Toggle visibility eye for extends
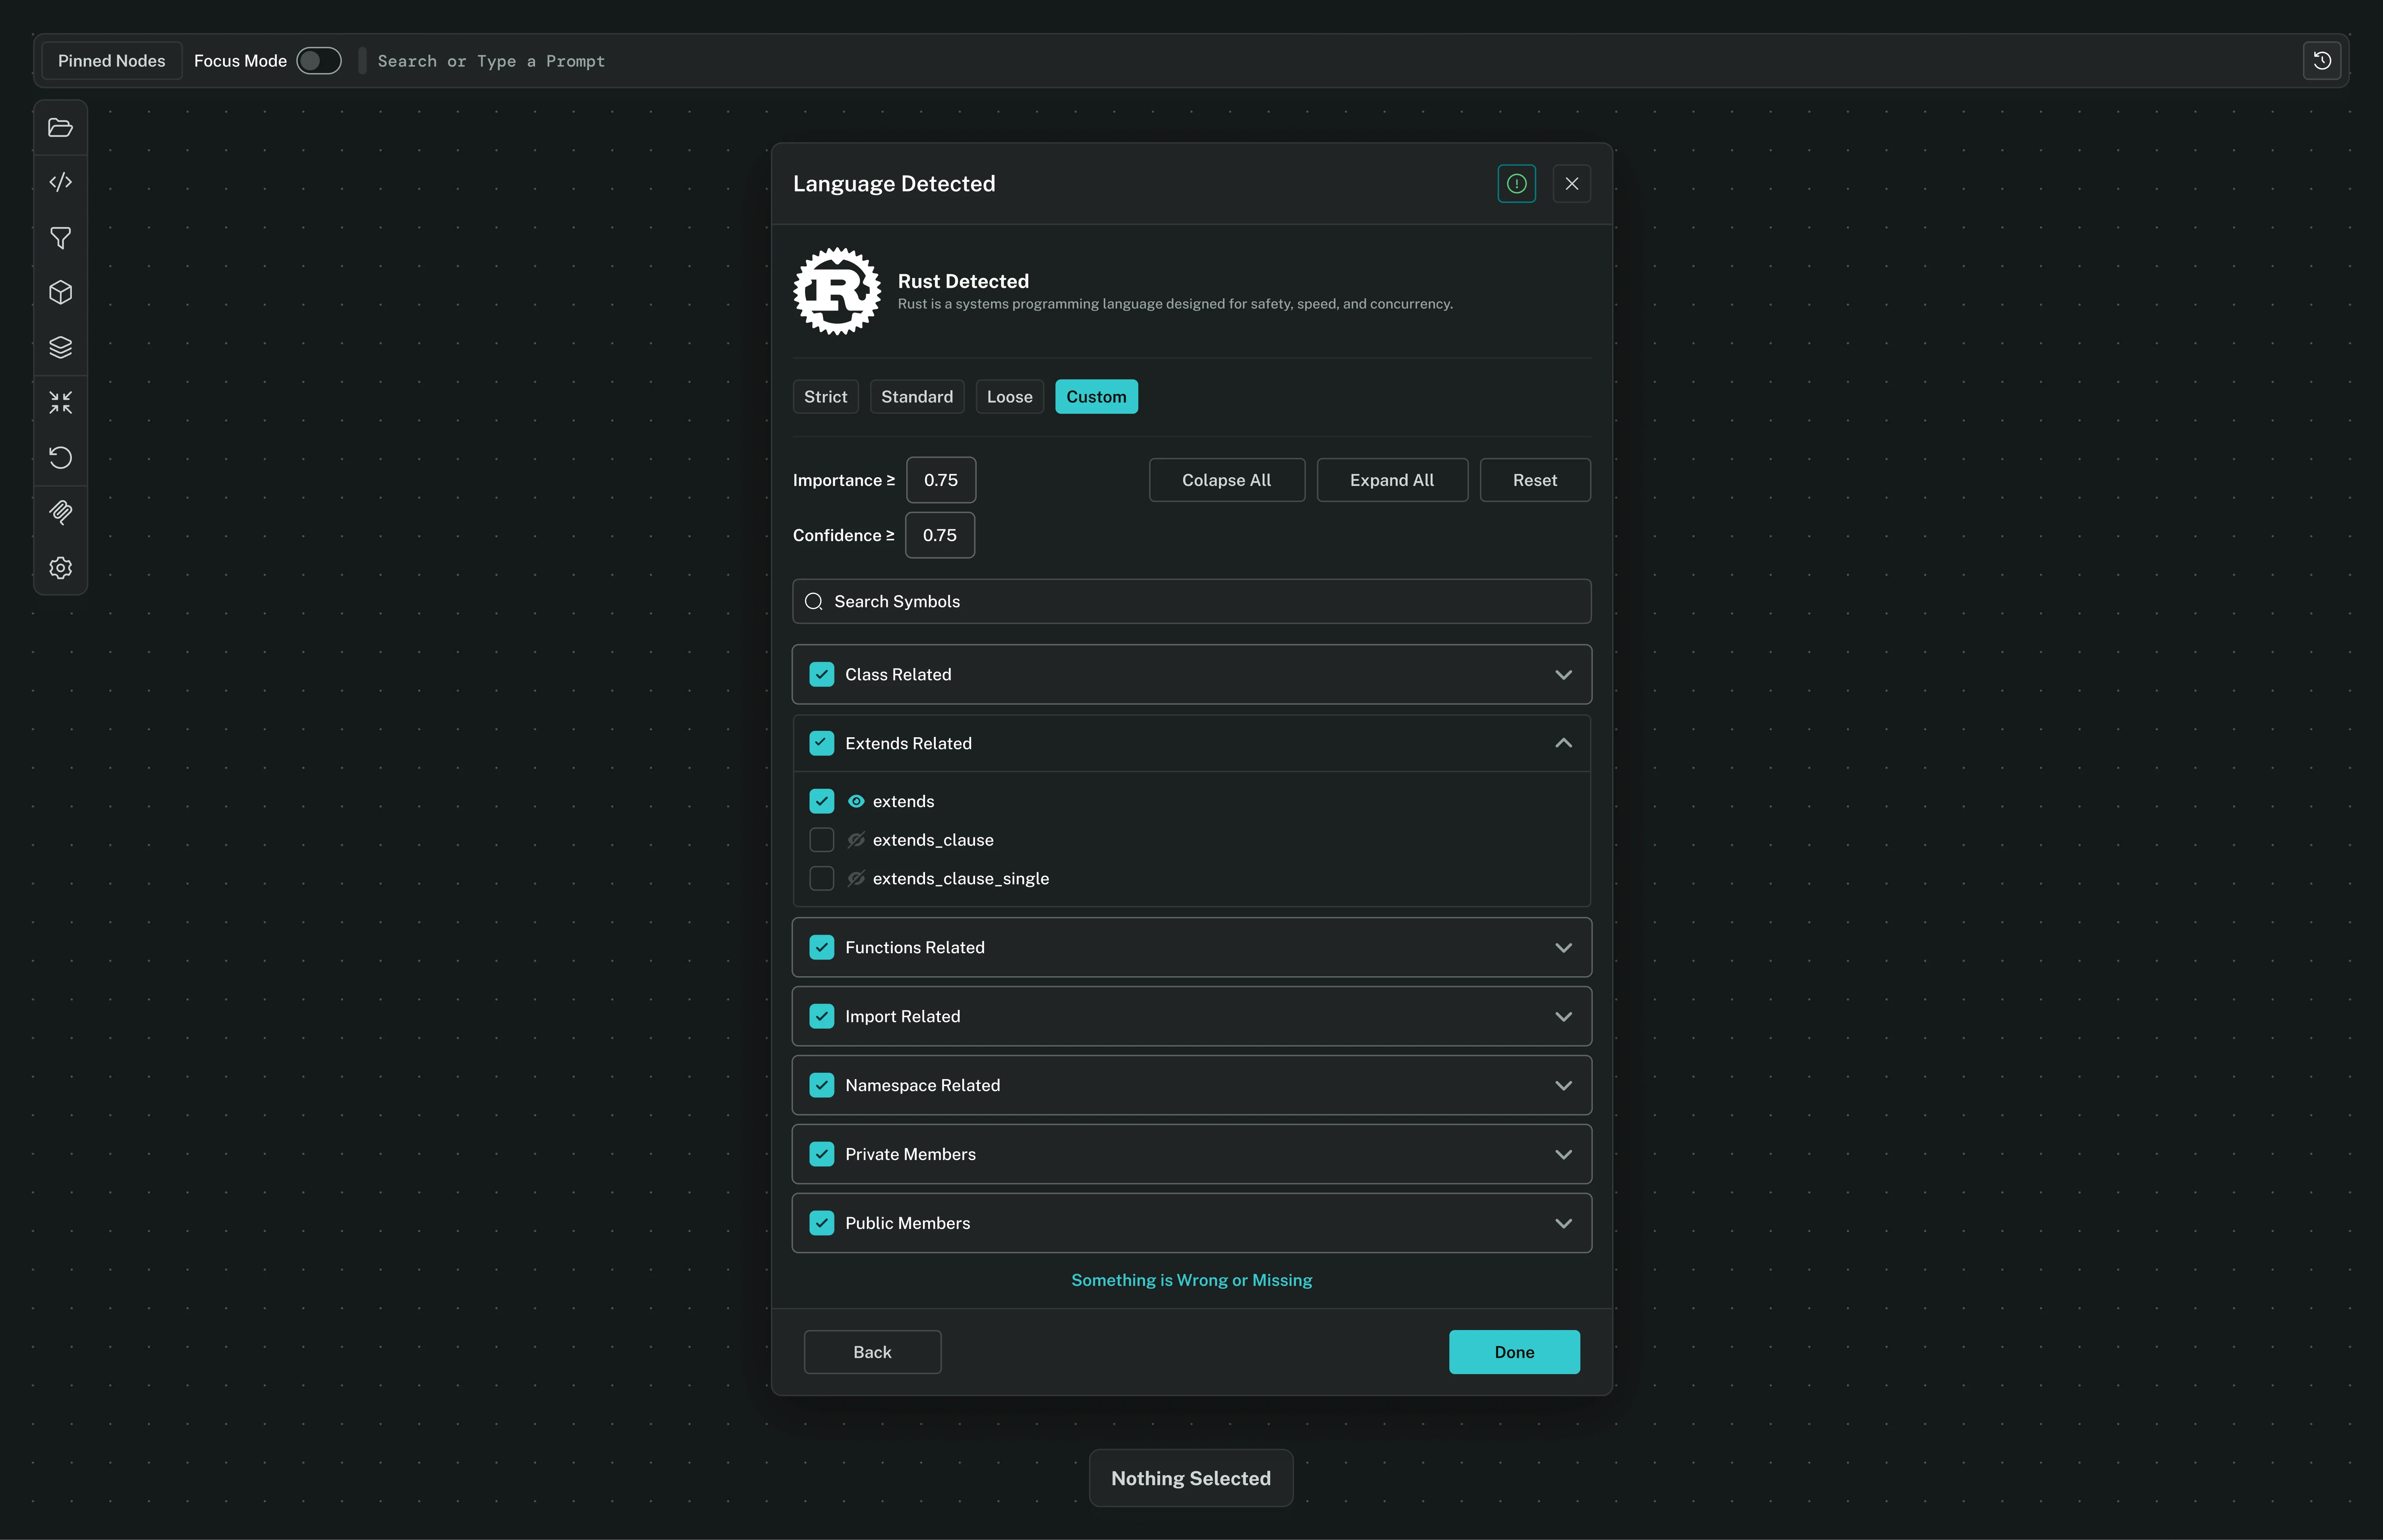The image size is (2383, 1540). coord(855,801)
